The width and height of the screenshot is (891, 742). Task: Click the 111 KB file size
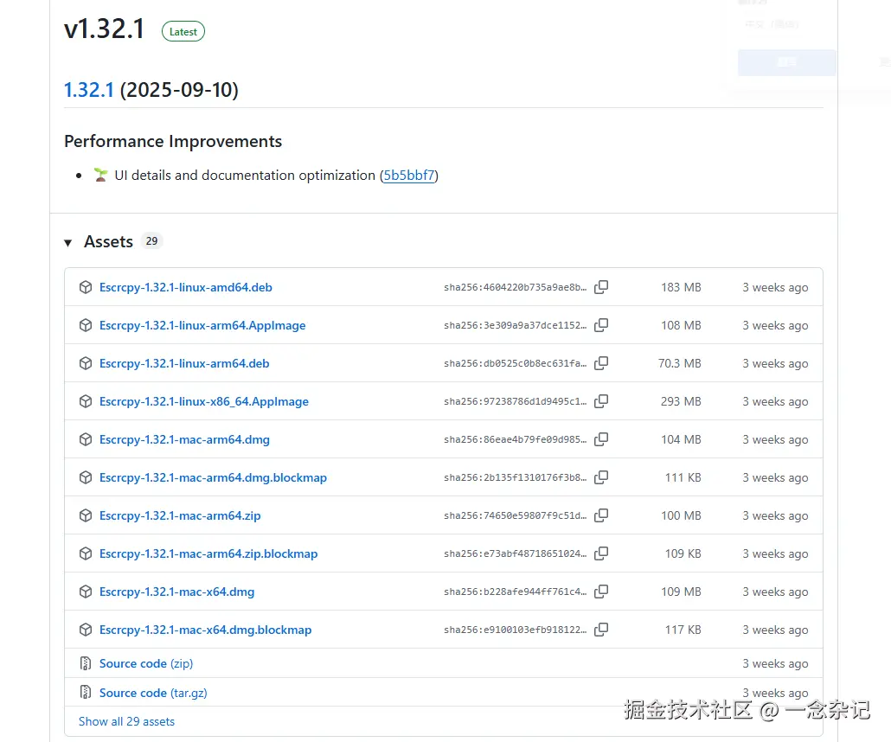click(x=683, y=478)
